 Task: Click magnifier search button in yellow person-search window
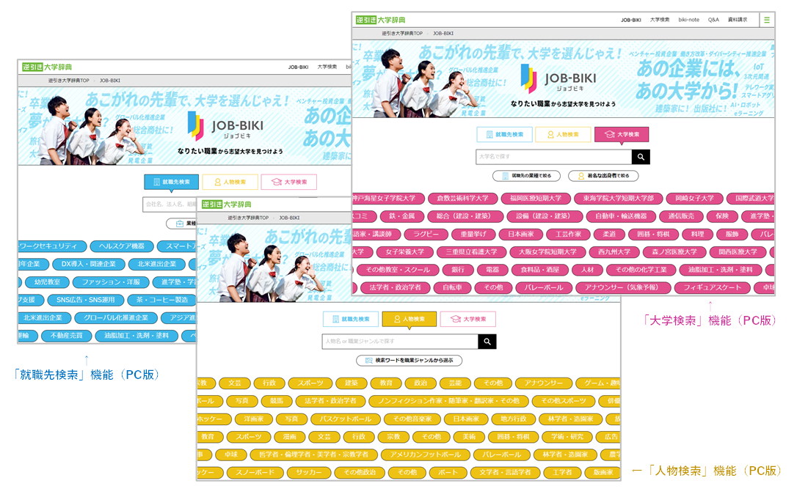(487, 342)
